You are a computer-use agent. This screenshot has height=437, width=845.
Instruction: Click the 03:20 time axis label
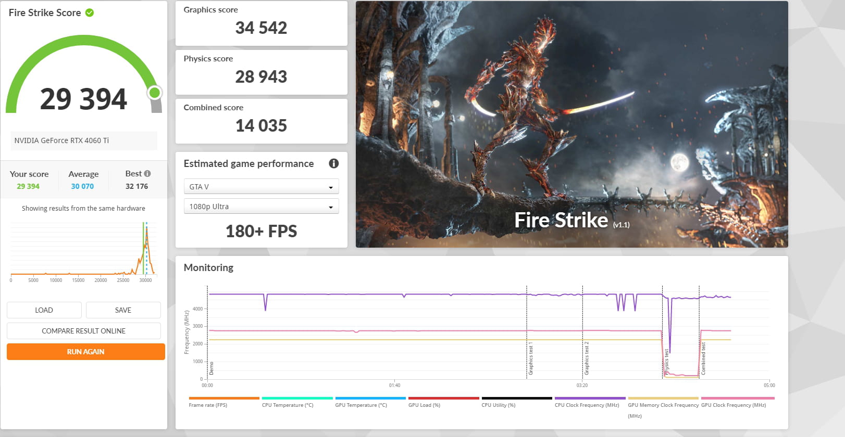(582, 385)
